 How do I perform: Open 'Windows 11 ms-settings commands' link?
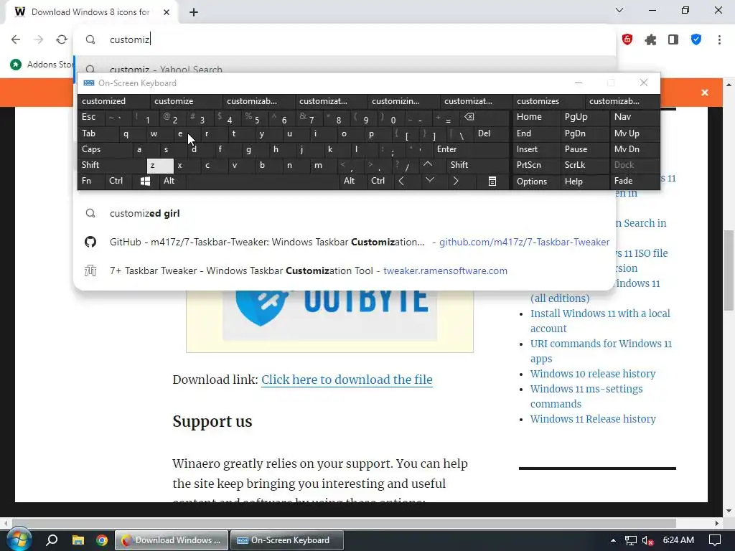pos(586,396)
